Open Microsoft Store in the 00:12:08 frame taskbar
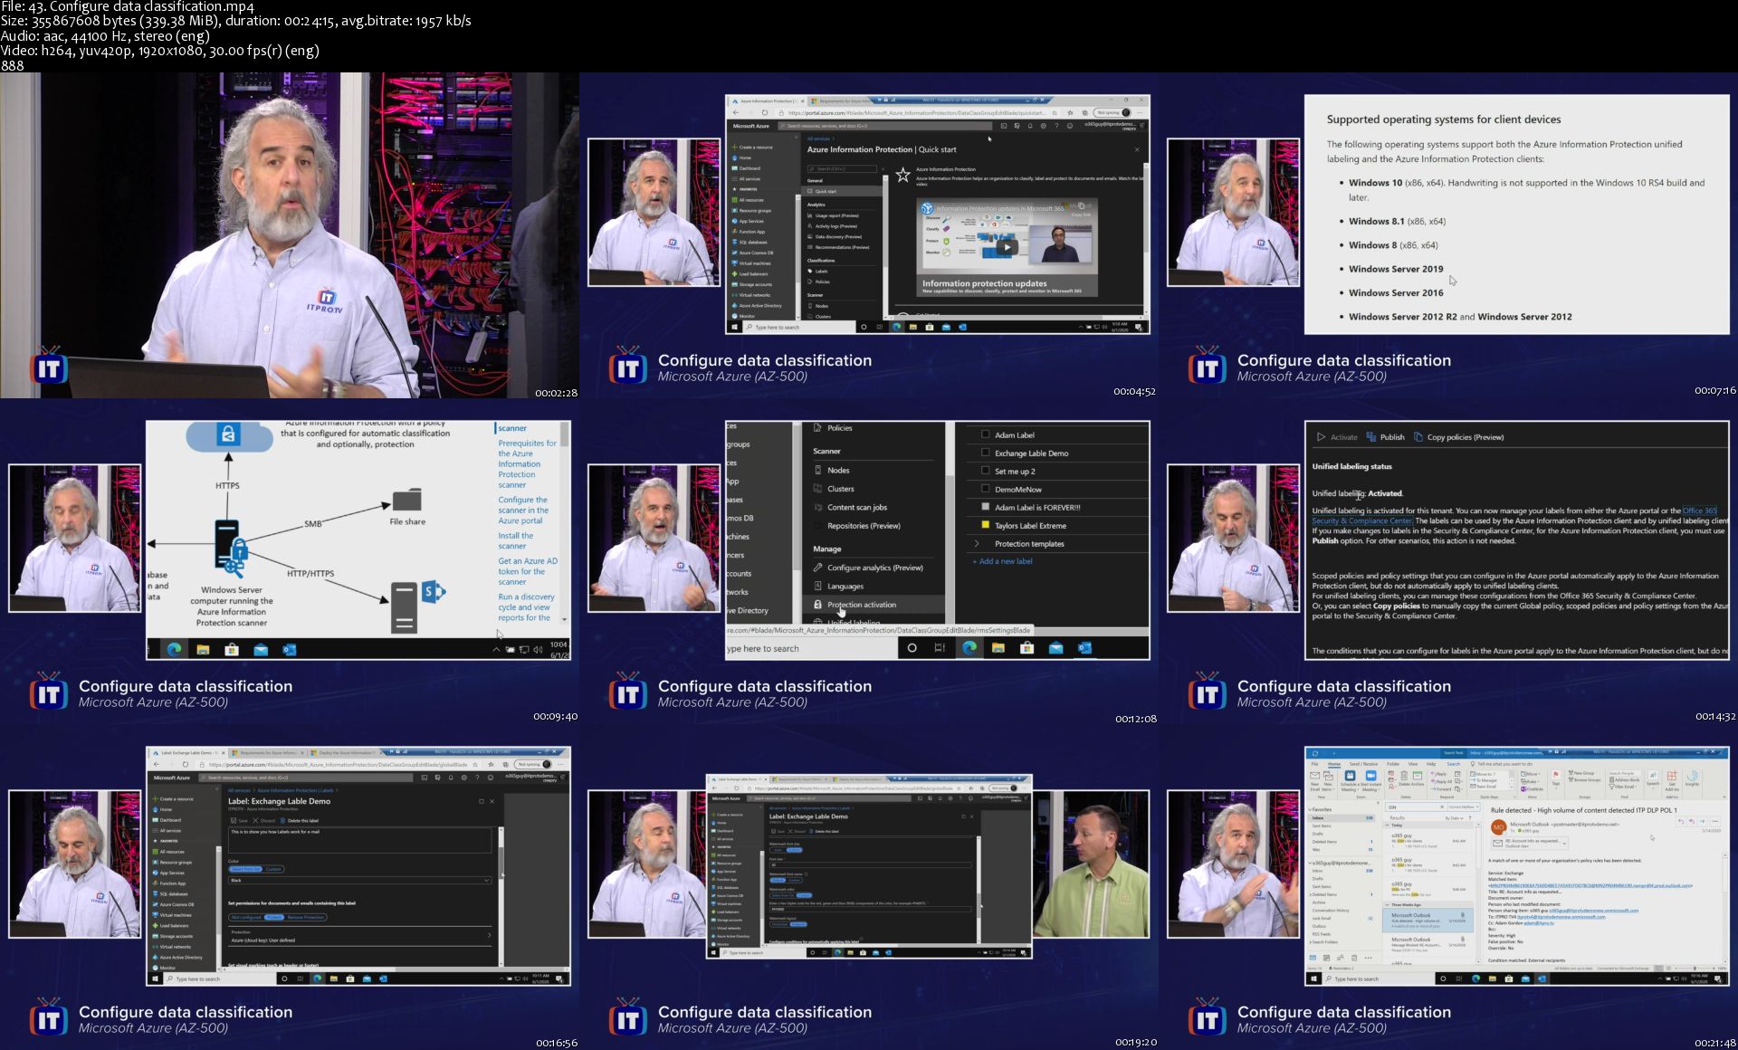This screenshot has height=1050, width=1738. [1027, 648]
